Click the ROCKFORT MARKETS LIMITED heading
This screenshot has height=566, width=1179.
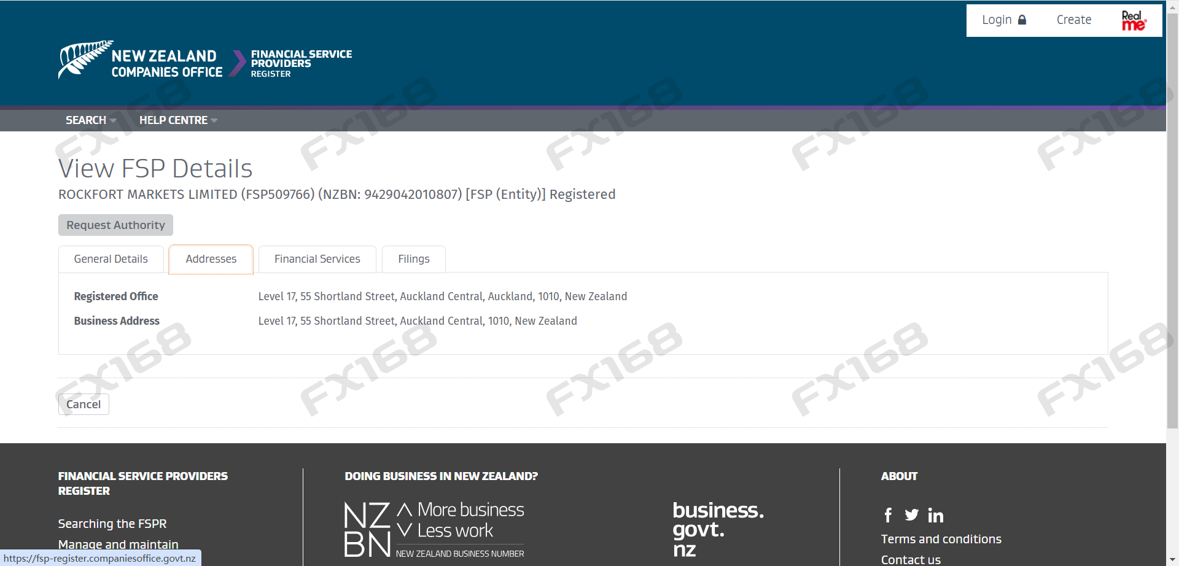337,195
